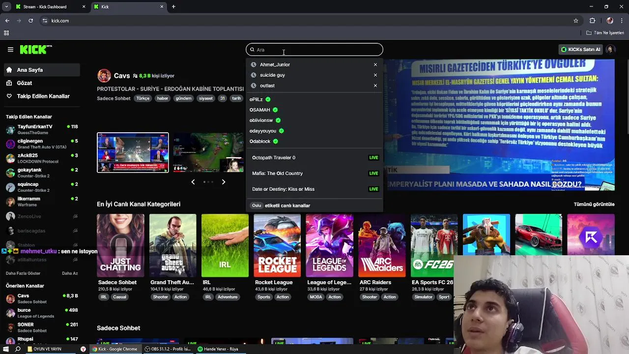Open the hamburger sidebar menu
This screenshot has width=629, height=354.
pos(10,50)
